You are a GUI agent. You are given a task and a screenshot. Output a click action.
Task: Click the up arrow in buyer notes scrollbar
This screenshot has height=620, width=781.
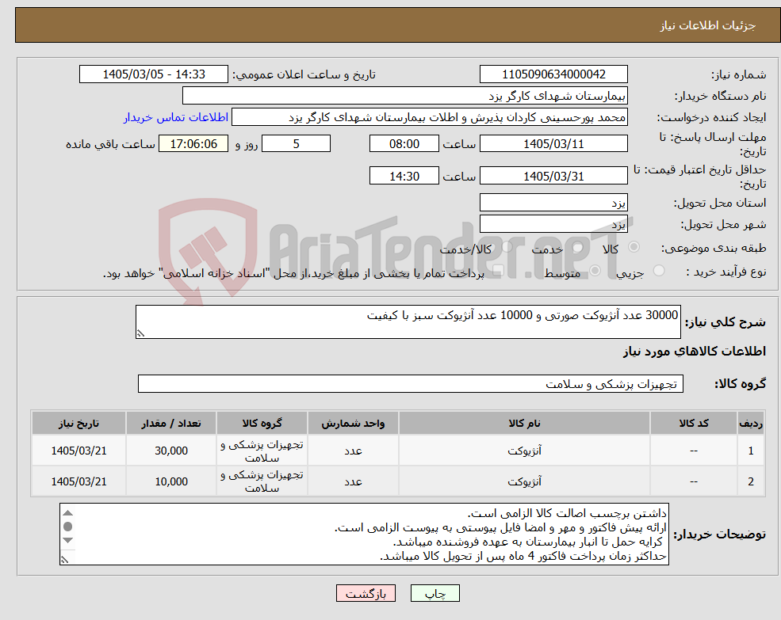(68, 513)
